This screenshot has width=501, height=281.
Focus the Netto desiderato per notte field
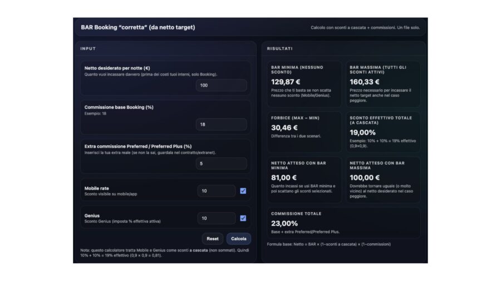(221, 85)
